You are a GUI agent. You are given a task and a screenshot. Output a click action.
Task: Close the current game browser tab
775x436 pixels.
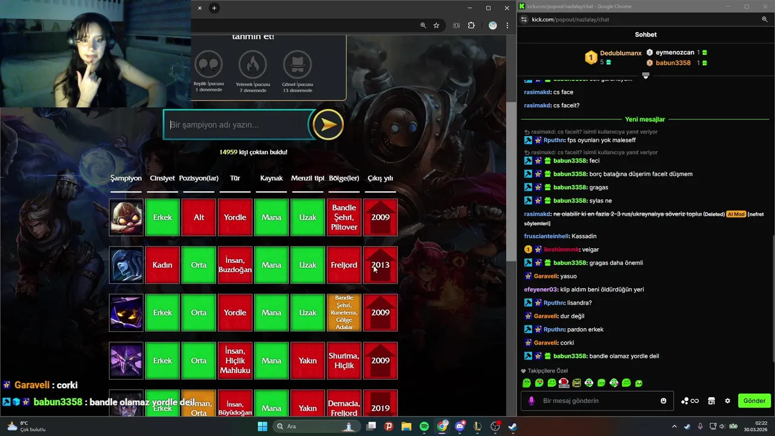[200, 8]
